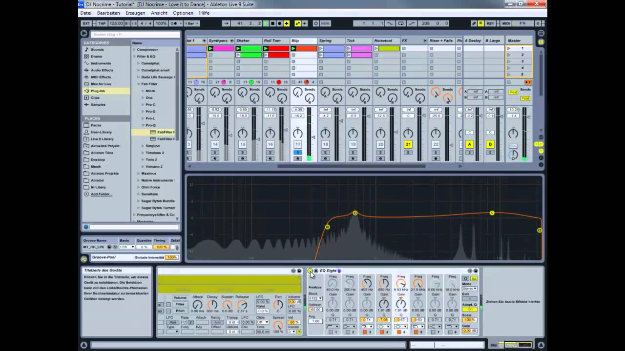Toggle return B track activator
This screenshot has height=351, width=625.
click(x=490, y=145)
